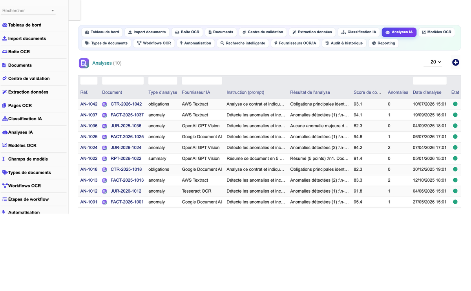Image resolution: width=471 pixels, height=291 pixels.
Task: Open document CTR-2026-1042 link
Action: click(x=126, y=104)
